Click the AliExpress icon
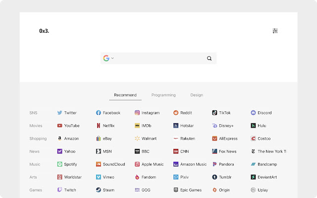Image resolution: width=317 pixels, height=198 pixels. (214, 139)
